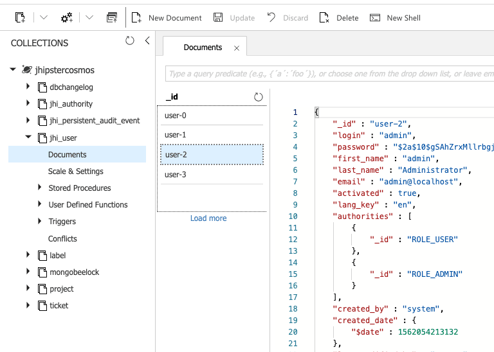Switch to the Documents tab
This screenshot has height=352, width=494.
(203, 47)
